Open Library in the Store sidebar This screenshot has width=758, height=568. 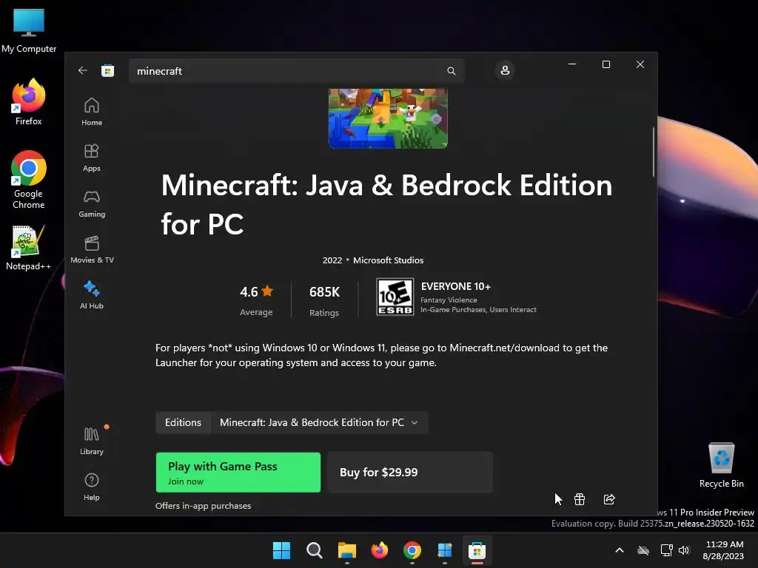[x=91, y=441]
